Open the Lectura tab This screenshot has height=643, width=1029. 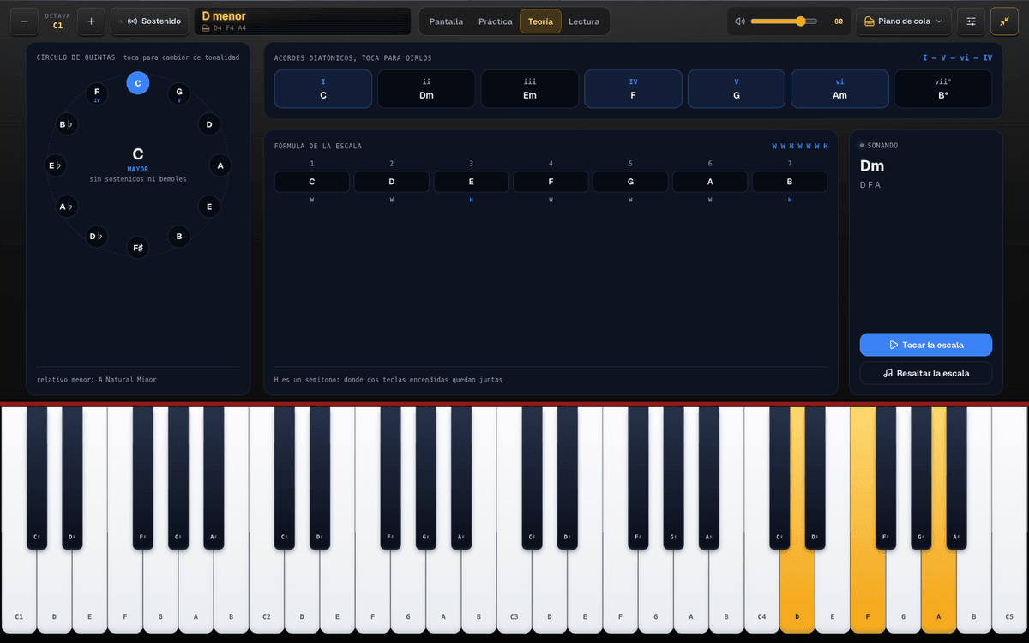(584, 21)
